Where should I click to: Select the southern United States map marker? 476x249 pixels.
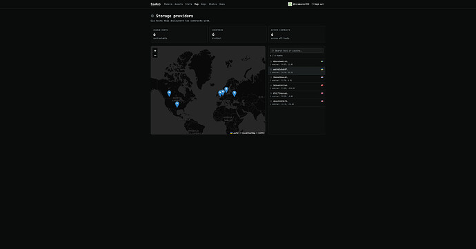[177, 104]
